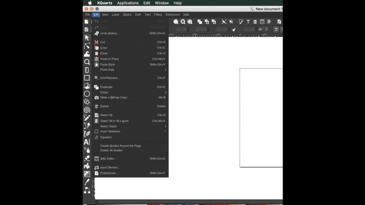This screenshot has width=365, height=205.
Task: Select the Text tool in toolbox
Action: click(x=87, y=142)
